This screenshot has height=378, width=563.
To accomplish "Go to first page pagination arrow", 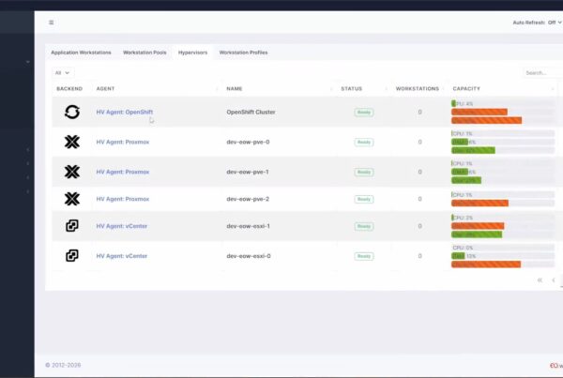I will click(x=540, y=280).
